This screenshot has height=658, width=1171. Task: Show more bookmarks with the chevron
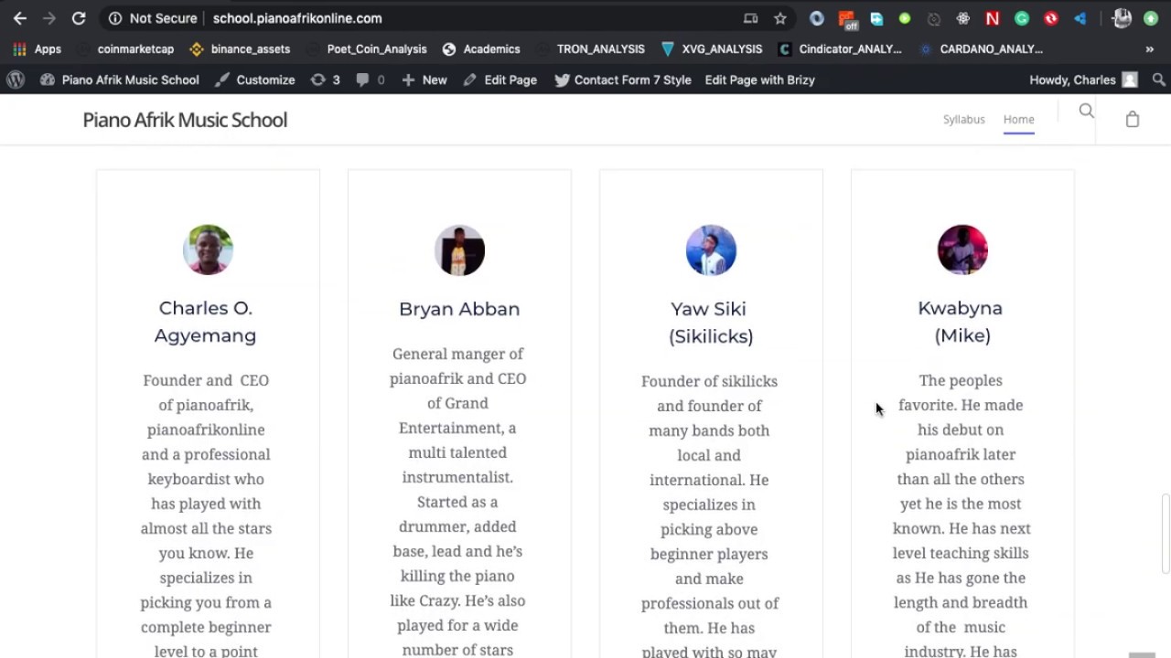tap(1150, 49)
